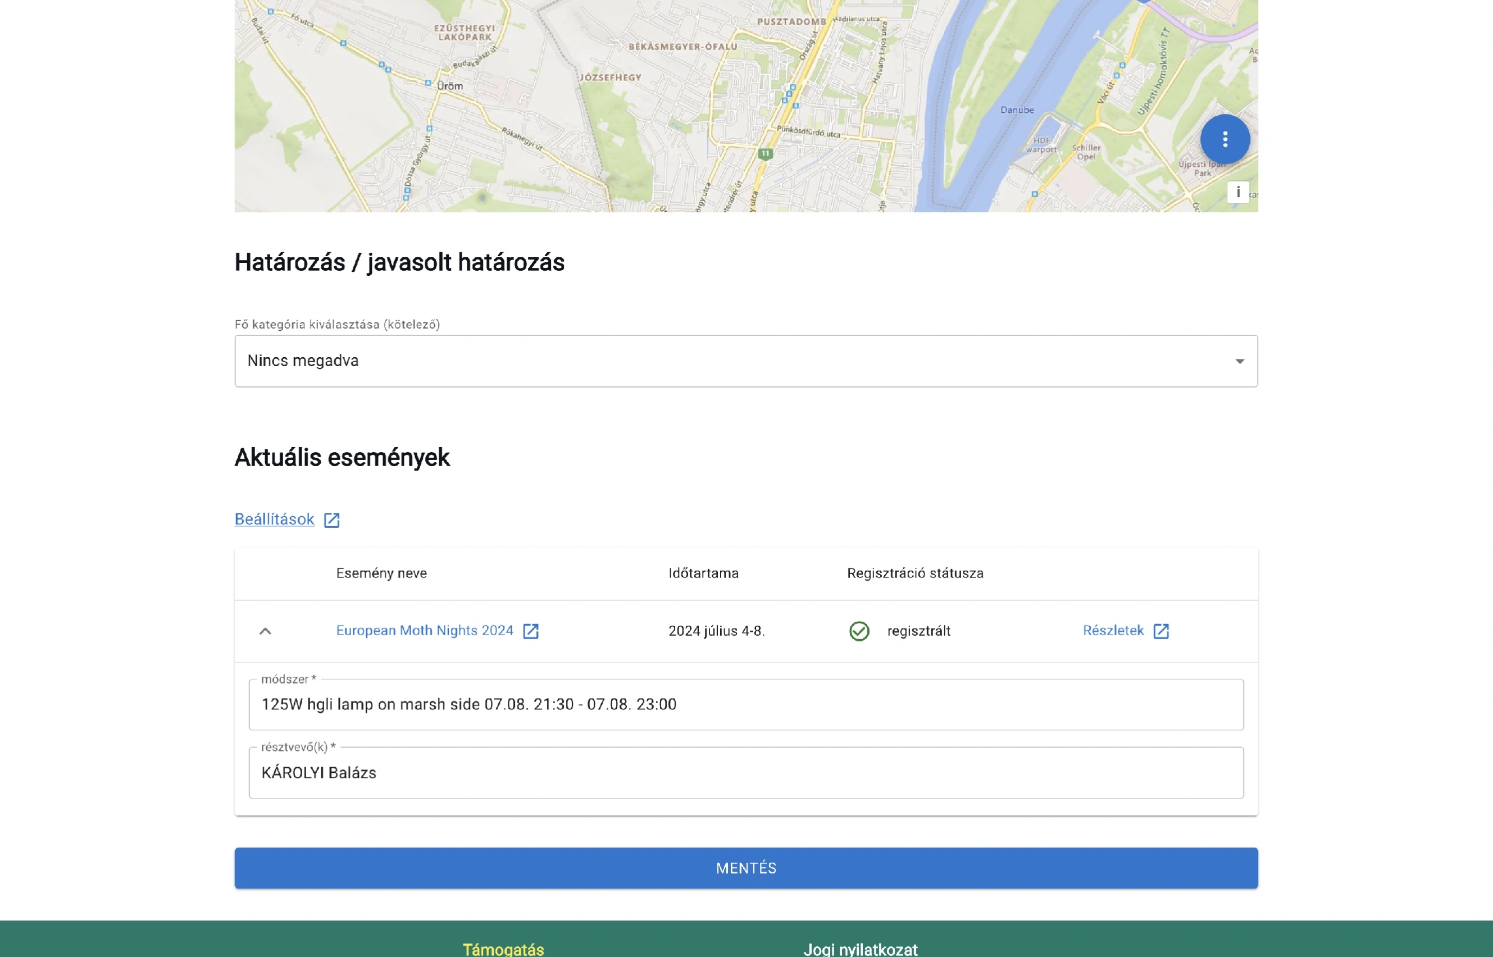This screenshot has height=957, width=1493.
Task: Click the external-link icon beside Részletek
Action: pos(1162,631)
